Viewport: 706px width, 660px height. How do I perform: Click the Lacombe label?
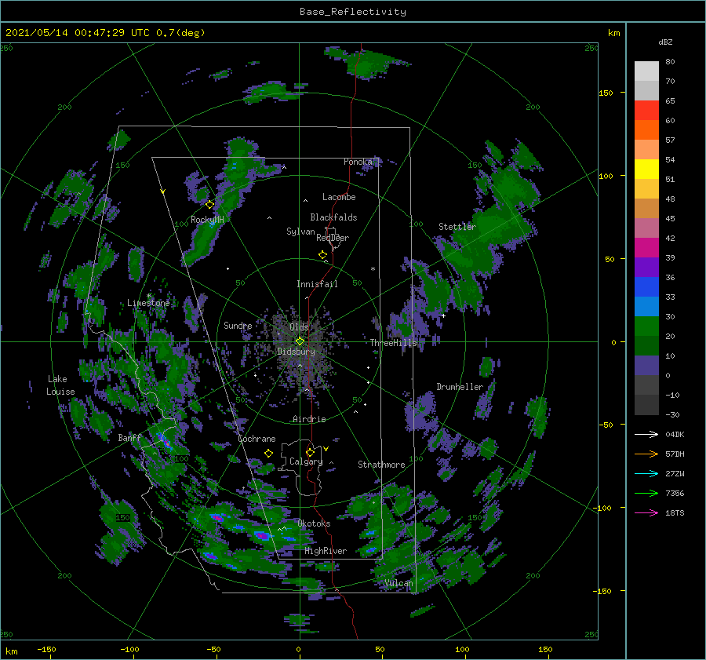point(339,197)
